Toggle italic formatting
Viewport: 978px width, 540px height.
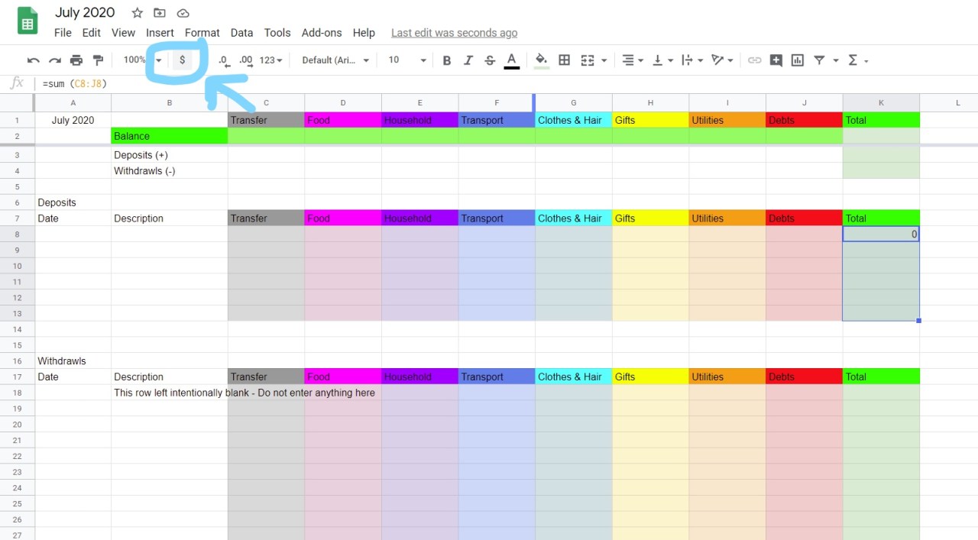pos(468,60)
